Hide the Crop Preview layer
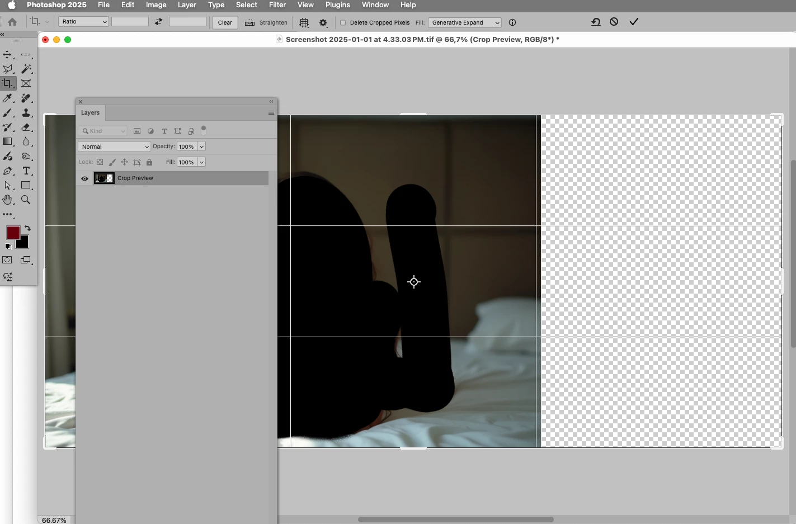The width and height of the screenshot is (796, 524). [85, 178]
